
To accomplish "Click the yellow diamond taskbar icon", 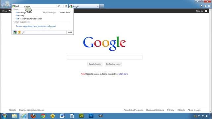I will pos(53,116).
